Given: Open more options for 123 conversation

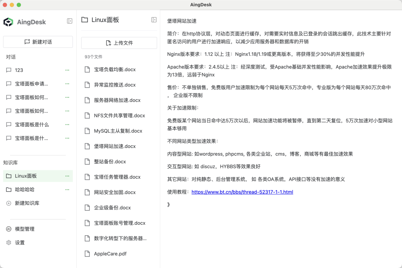Looking at the screenshot, I should click(67, 70).
